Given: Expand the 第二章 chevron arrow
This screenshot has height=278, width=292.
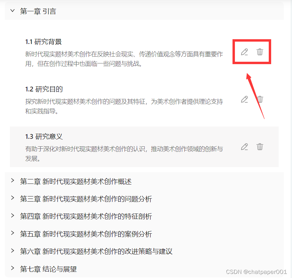Looking at the screenshot, I should [12, 180].
